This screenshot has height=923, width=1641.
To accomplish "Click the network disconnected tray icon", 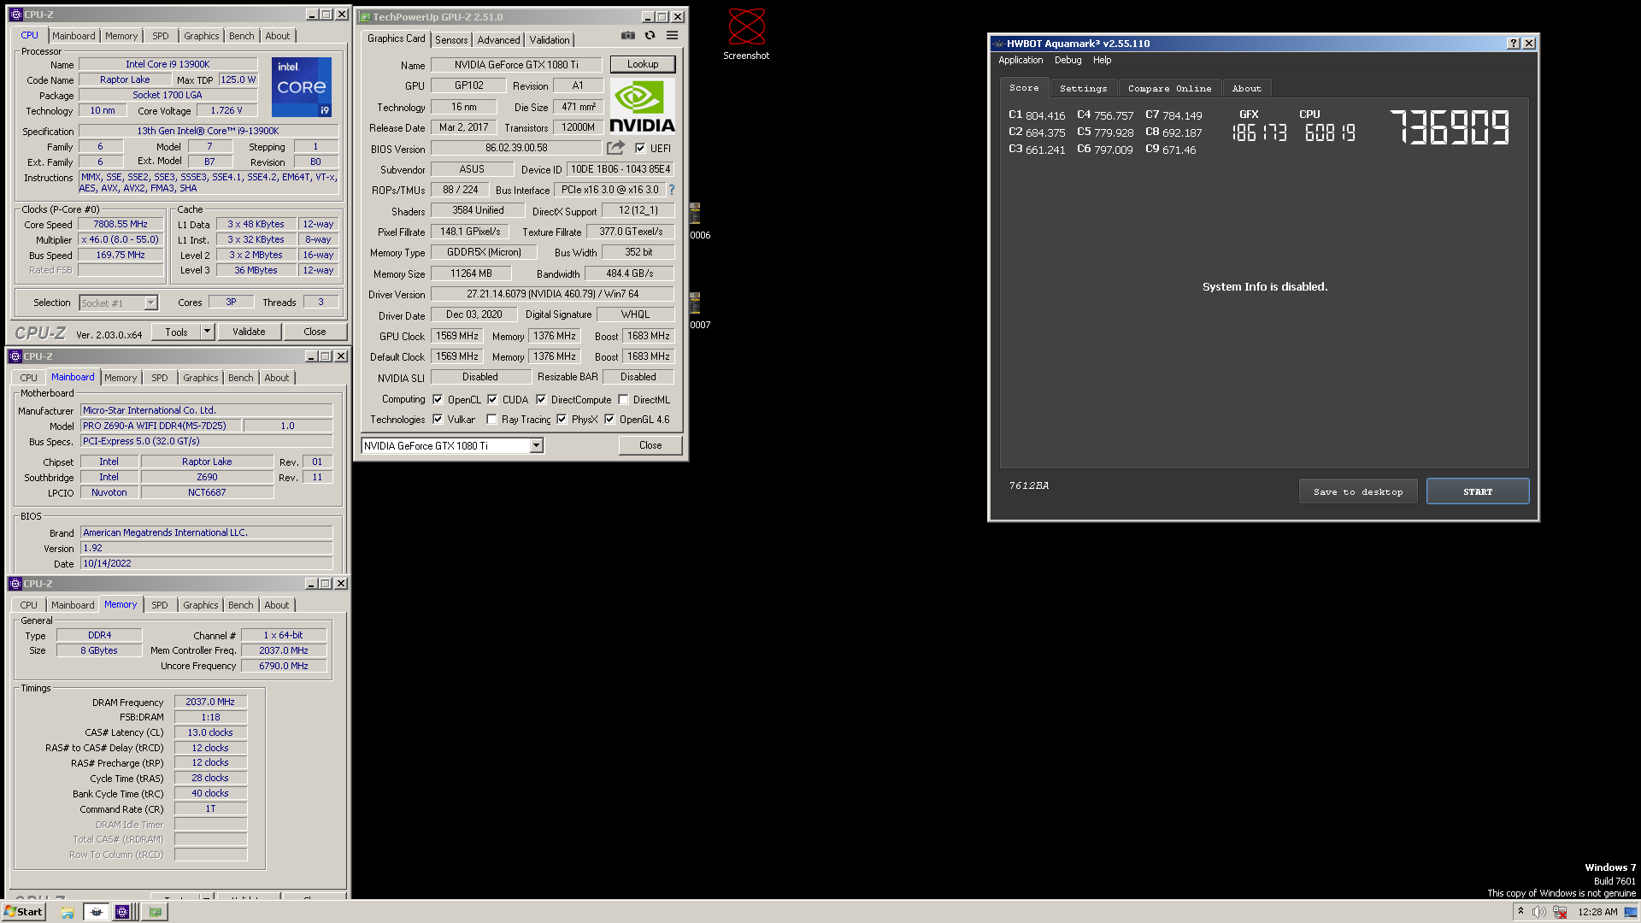I will pos(1560,912).
